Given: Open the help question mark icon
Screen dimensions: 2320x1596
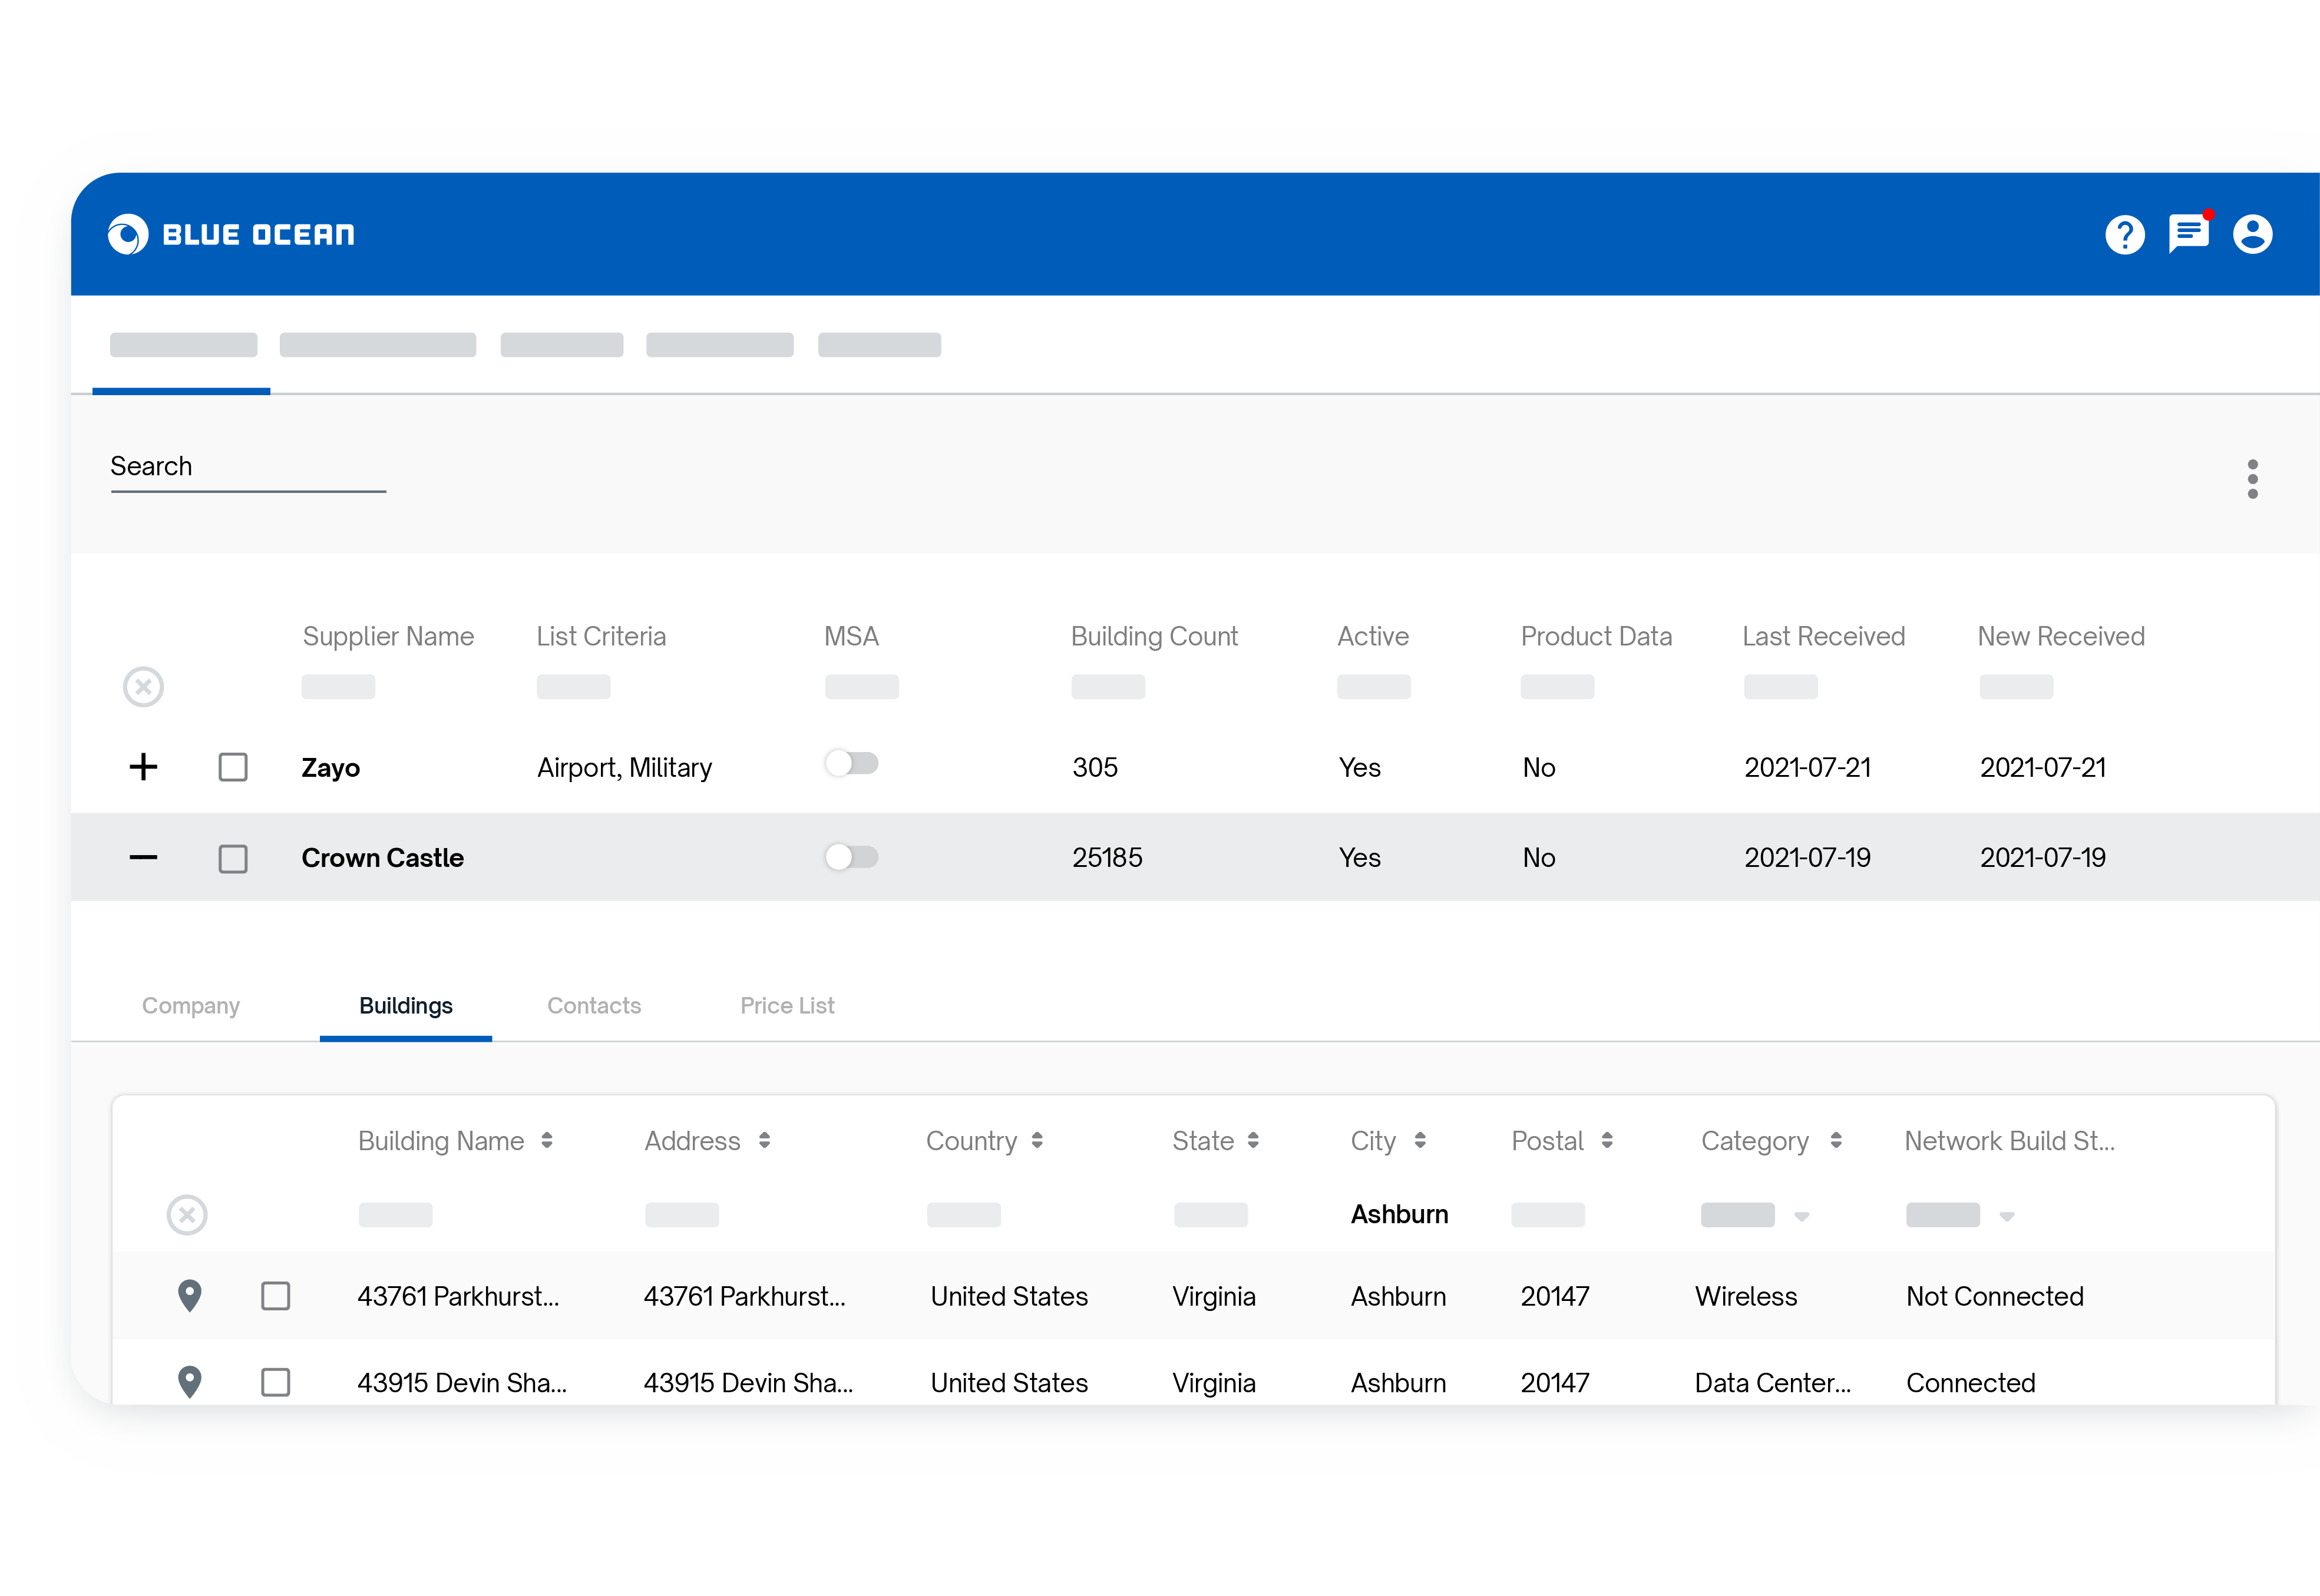Looking at the screenshot, I should (x=2124, y=235).
